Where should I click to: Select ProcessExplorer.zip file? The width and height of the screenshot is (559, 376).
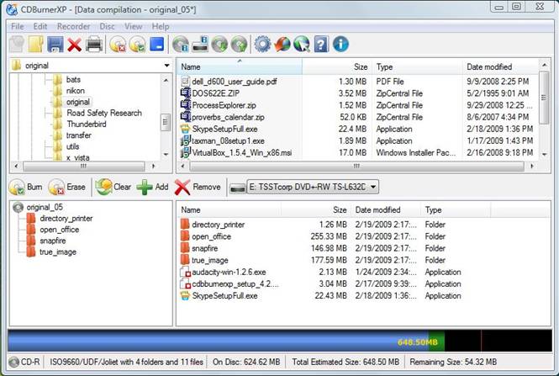pyautogui.click(x=224, y=105)
